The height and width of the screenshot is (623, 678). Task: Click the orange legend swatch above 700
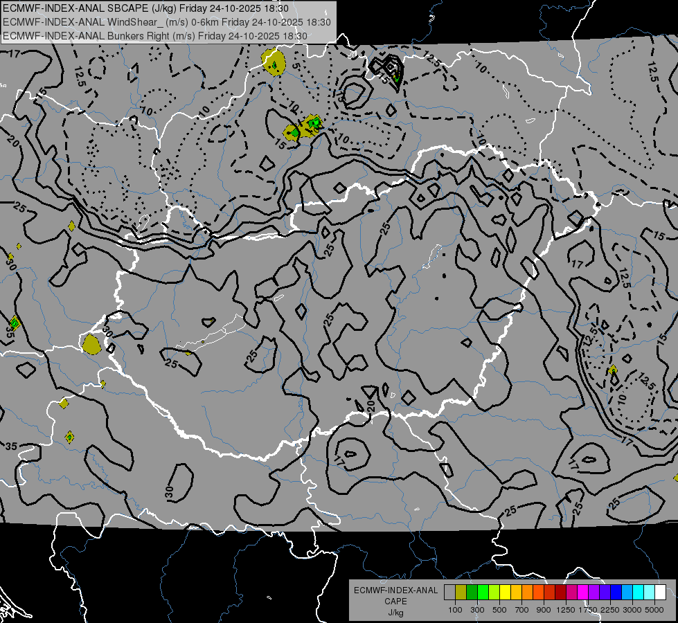coord(527,593)
